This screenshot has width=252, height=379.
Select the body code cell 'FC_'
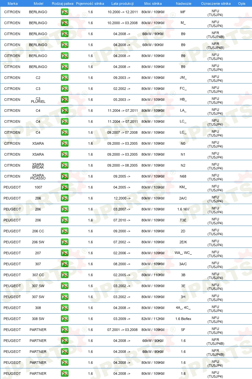pyautogui.click(x=183, y=88)
